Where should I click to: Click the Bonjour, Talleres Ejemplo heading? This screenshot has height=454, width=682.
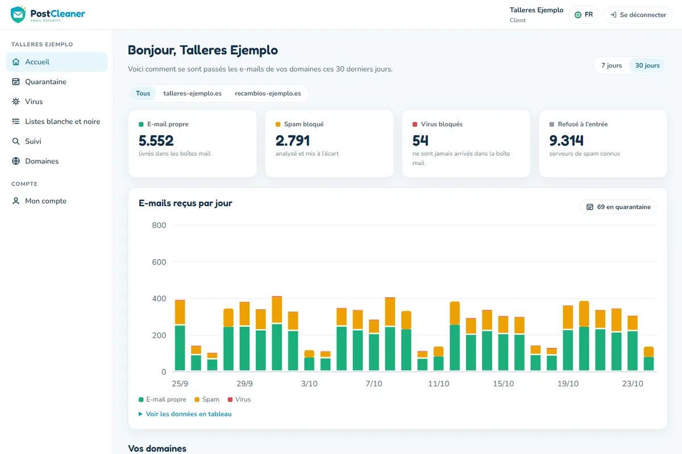[203, 50]
